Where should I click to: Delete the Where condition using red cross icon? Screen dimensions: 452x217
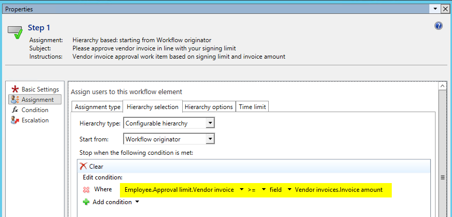(x=86, y=189)
